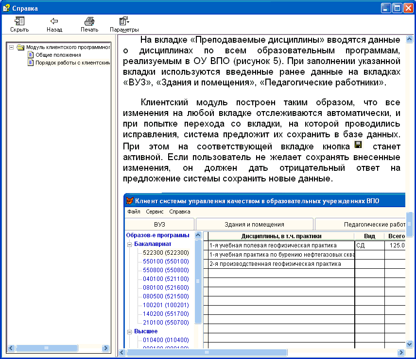This screenshot has height=359, width=416.
Task: Select program 550800 (550800)
Action: (166, 270)
